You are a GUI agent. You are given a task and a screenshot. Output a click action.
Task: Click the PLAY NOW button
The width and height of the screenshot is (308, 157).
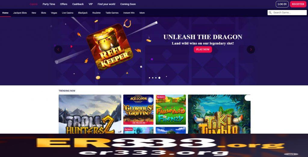tap(203, 49)
